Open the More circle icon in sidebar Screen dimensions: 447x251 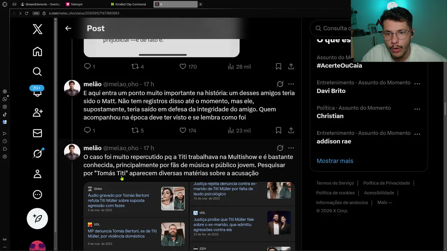coord(37,195)
